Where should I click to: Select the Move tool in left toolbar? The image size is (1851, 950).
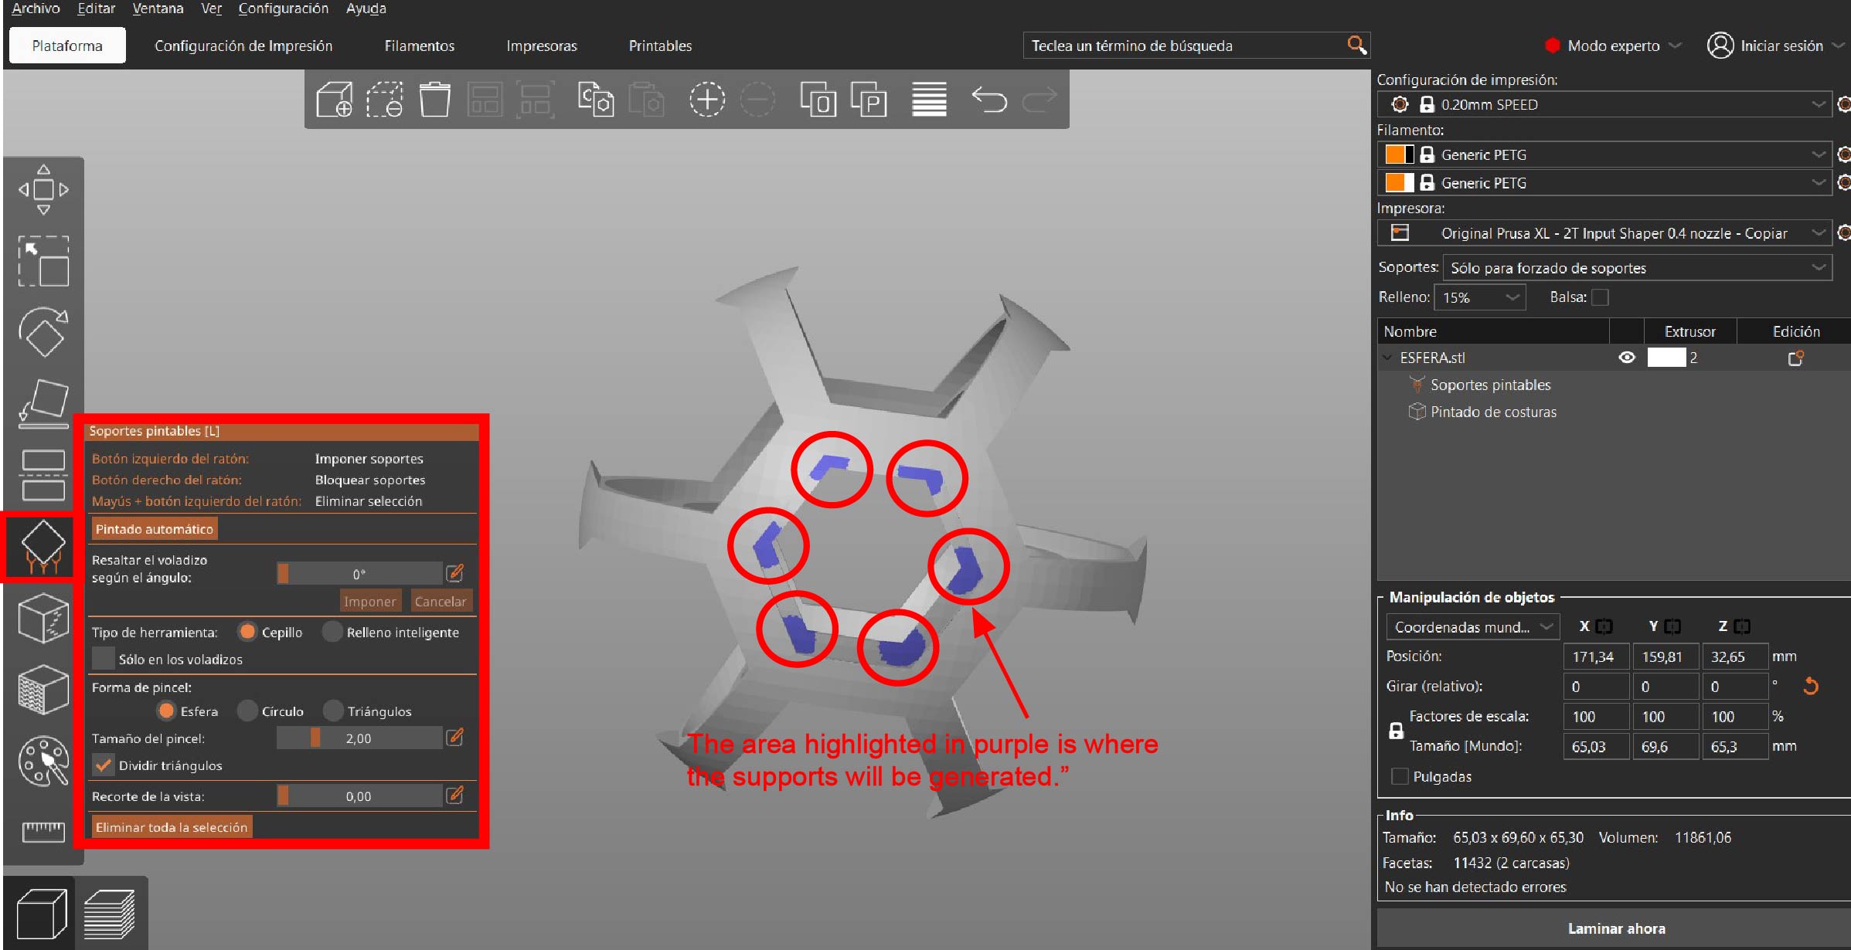coord(43,190)
